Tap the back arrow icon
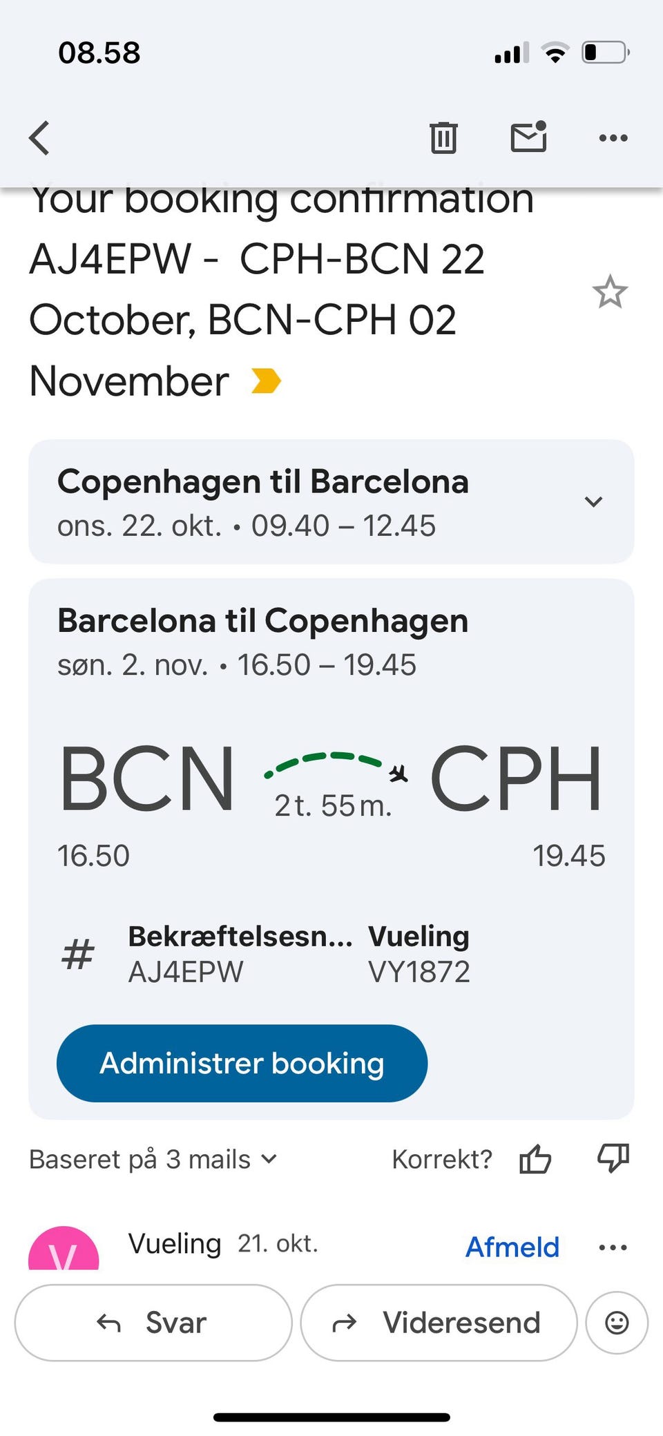 40,137
